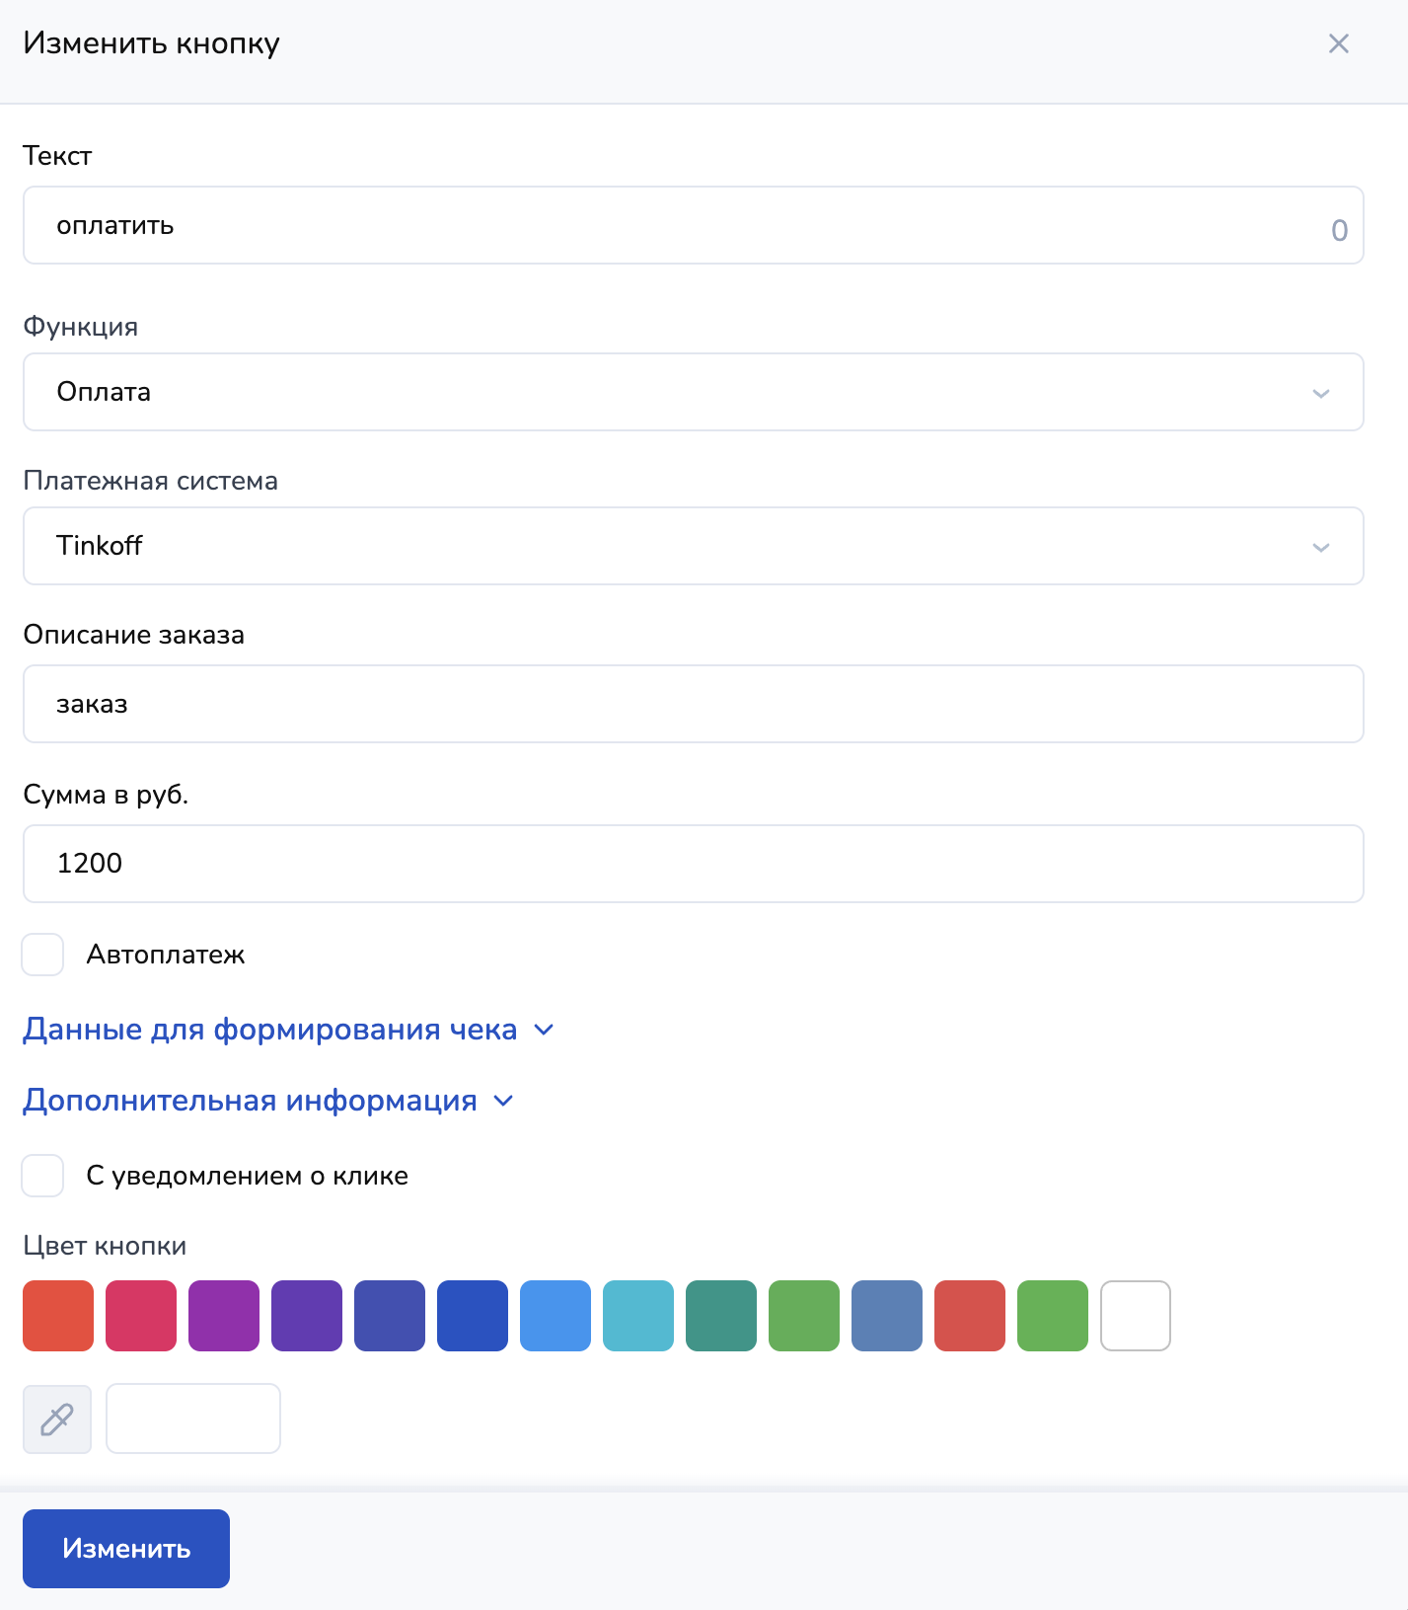Click the custom color hex input
The image size is (1408, 1610).
193,1418
